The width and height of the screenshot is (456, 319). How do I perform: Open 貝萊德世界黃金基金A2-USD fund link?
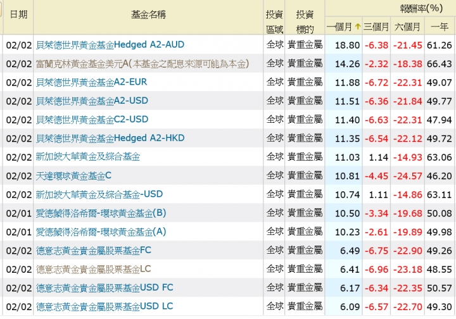92,101
